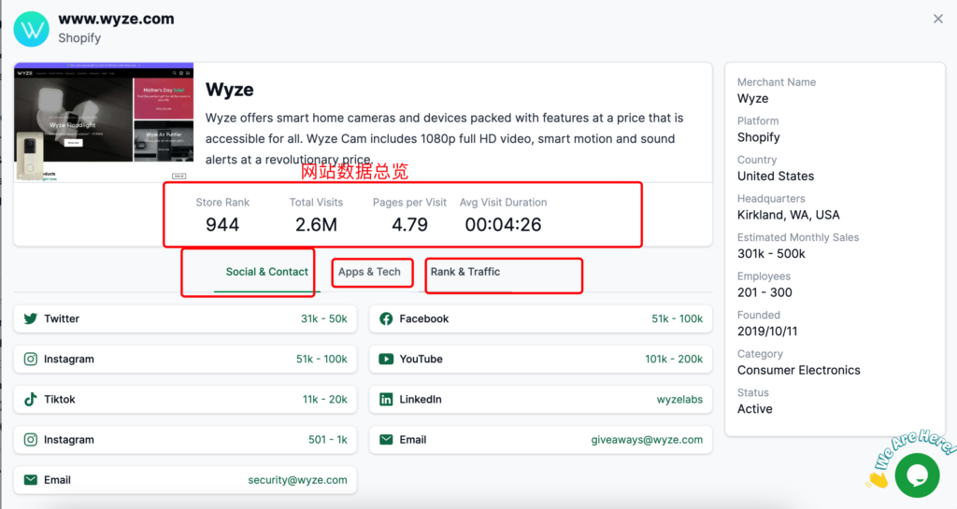Click security@wyze.com email address
The image size is (957, 509).
point(297,480)
